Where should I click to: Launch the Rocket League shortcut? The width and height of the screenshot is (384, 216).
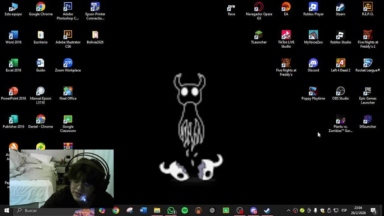(368, 66)
